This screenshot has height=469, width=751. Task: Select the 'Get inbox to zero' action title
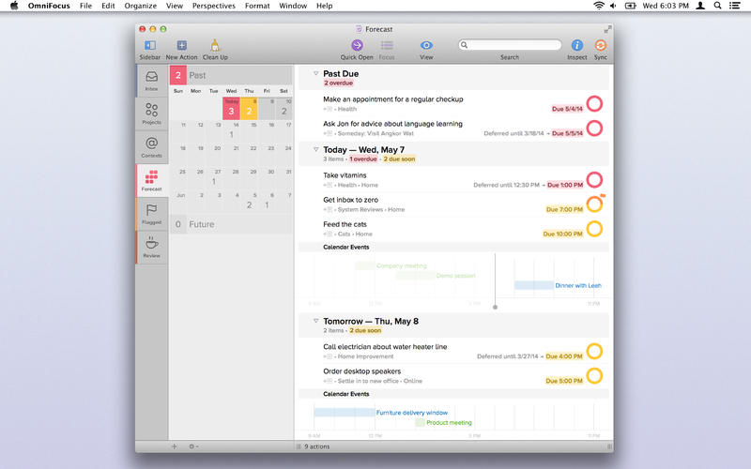pyautogui.click(x=350, y=200)
